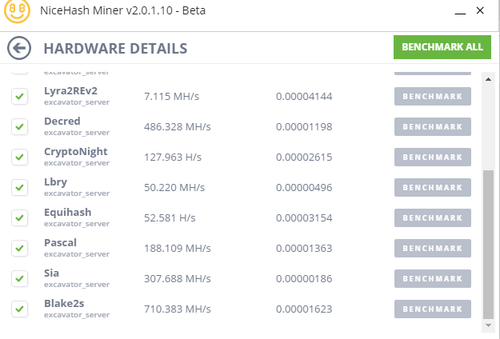Click the 486.328 MH/s speed value
The width and height of the screenshot is (500, 339).
178,127
